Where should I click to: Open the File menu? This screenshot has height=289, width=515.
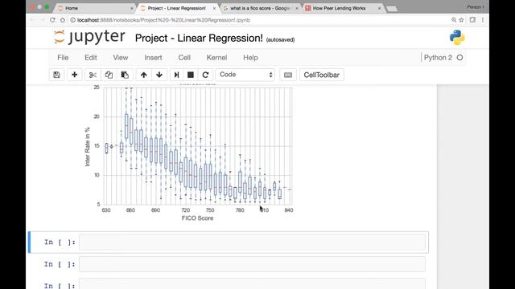63,58
